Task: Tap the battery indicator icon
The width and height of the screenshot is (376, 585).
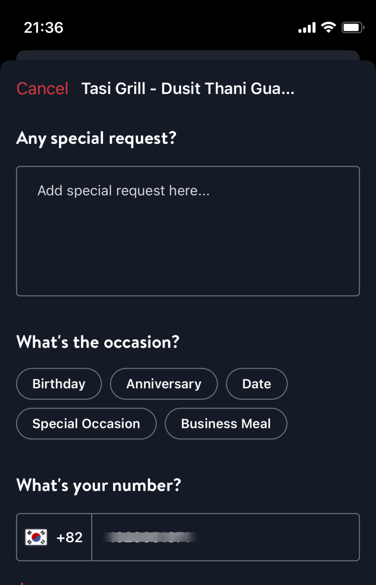Action: point(353,28)
